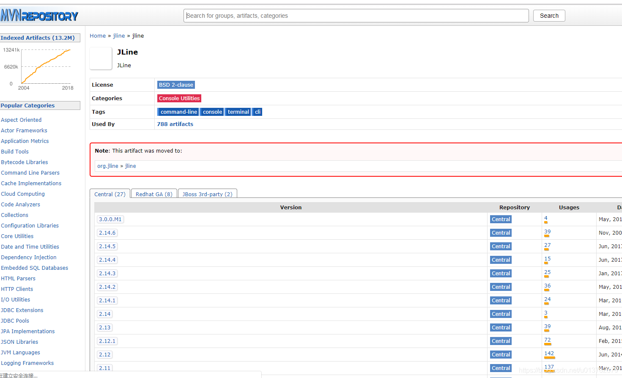Open Aspect Oriented category
The height and width of the screenshot is (378, 622).
click(x=21, y=120)
